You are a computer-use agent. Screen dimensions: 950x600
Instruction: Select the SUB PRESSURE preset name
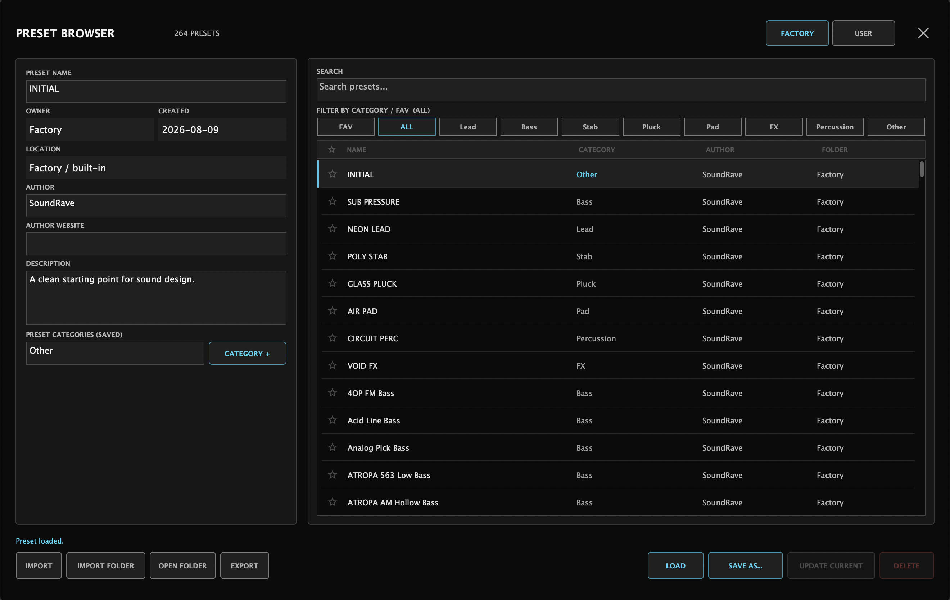click(373, 201)
